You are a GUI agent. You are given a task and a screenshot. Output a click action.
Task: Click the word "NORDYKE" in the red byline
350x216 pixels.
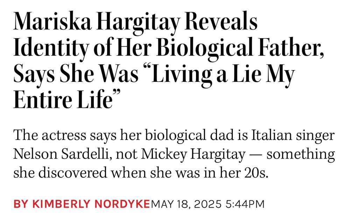(x=122, y=204)
